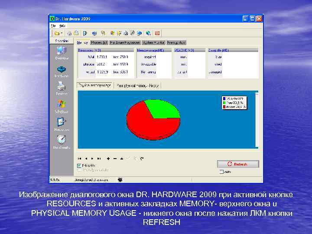Select the Physical memory usage tab
Image resolution: width=312 pixels, height=234 pixels.
(x=94, y=85)
